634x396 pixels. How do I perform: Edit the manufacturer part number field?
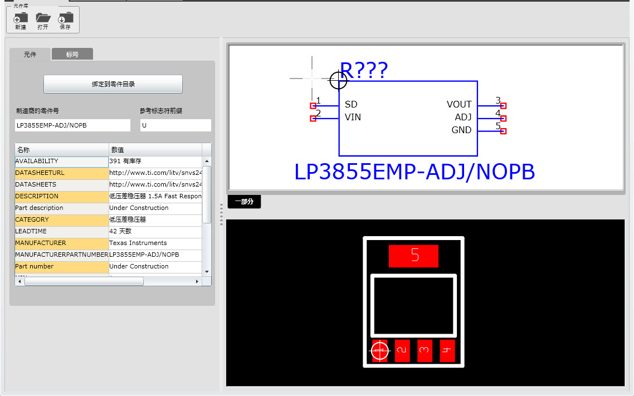tap(73, 125)
